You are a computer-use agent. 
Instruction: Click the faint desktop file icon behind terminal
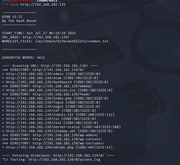pos(64,16)
